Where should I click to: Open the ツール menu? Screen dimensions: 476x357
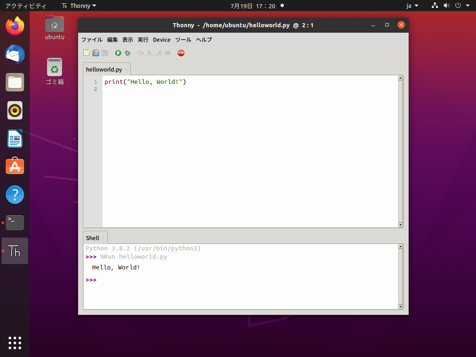(183, 40)
